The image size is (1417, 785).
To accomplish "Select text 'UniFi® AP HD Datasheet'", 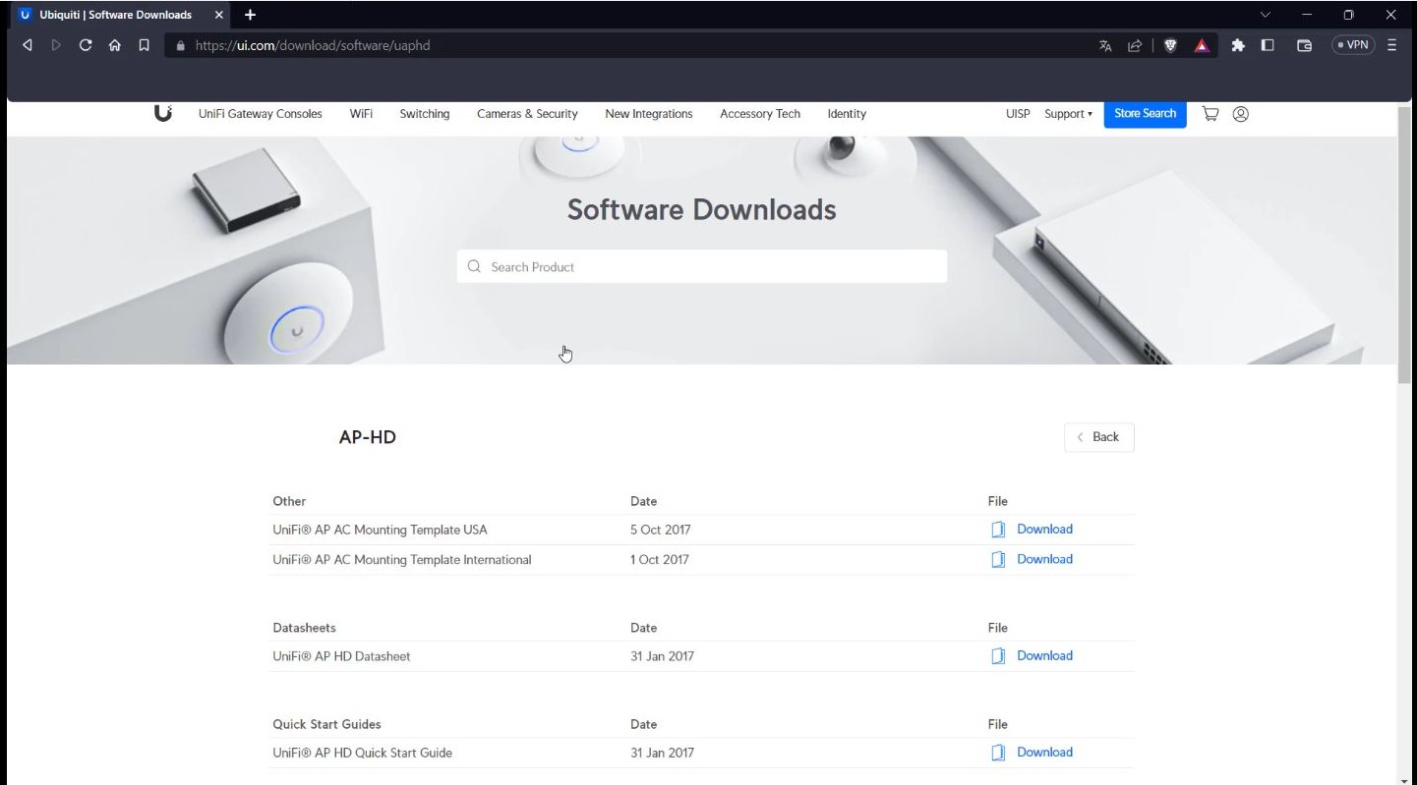I will [x=341, y=656].
